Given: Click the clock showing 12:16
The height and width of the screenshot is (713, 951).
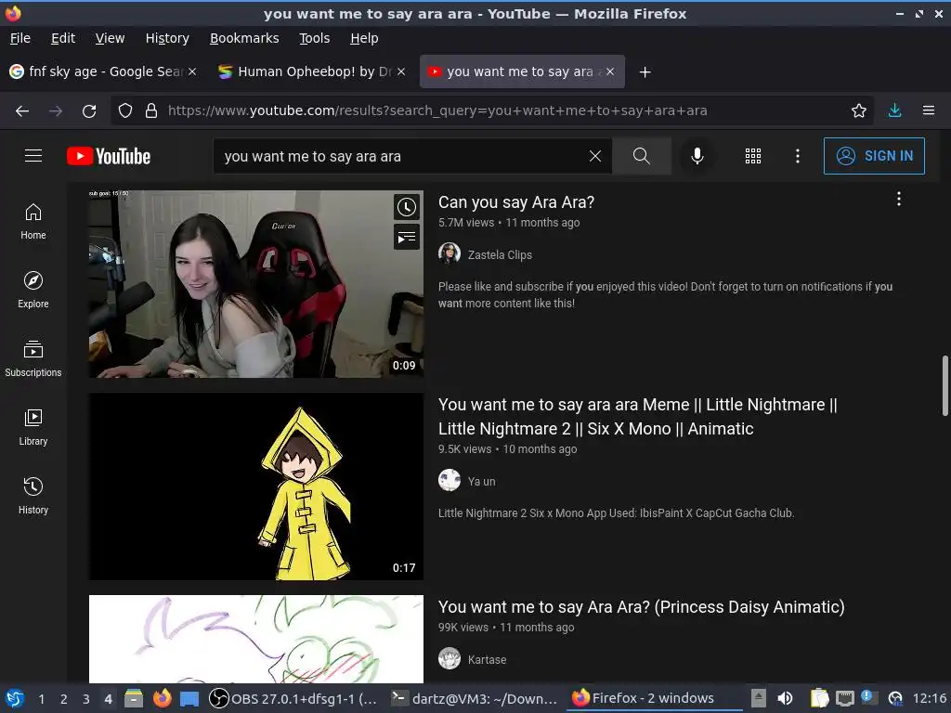Looking at the screenshot, I should point(929,698).
